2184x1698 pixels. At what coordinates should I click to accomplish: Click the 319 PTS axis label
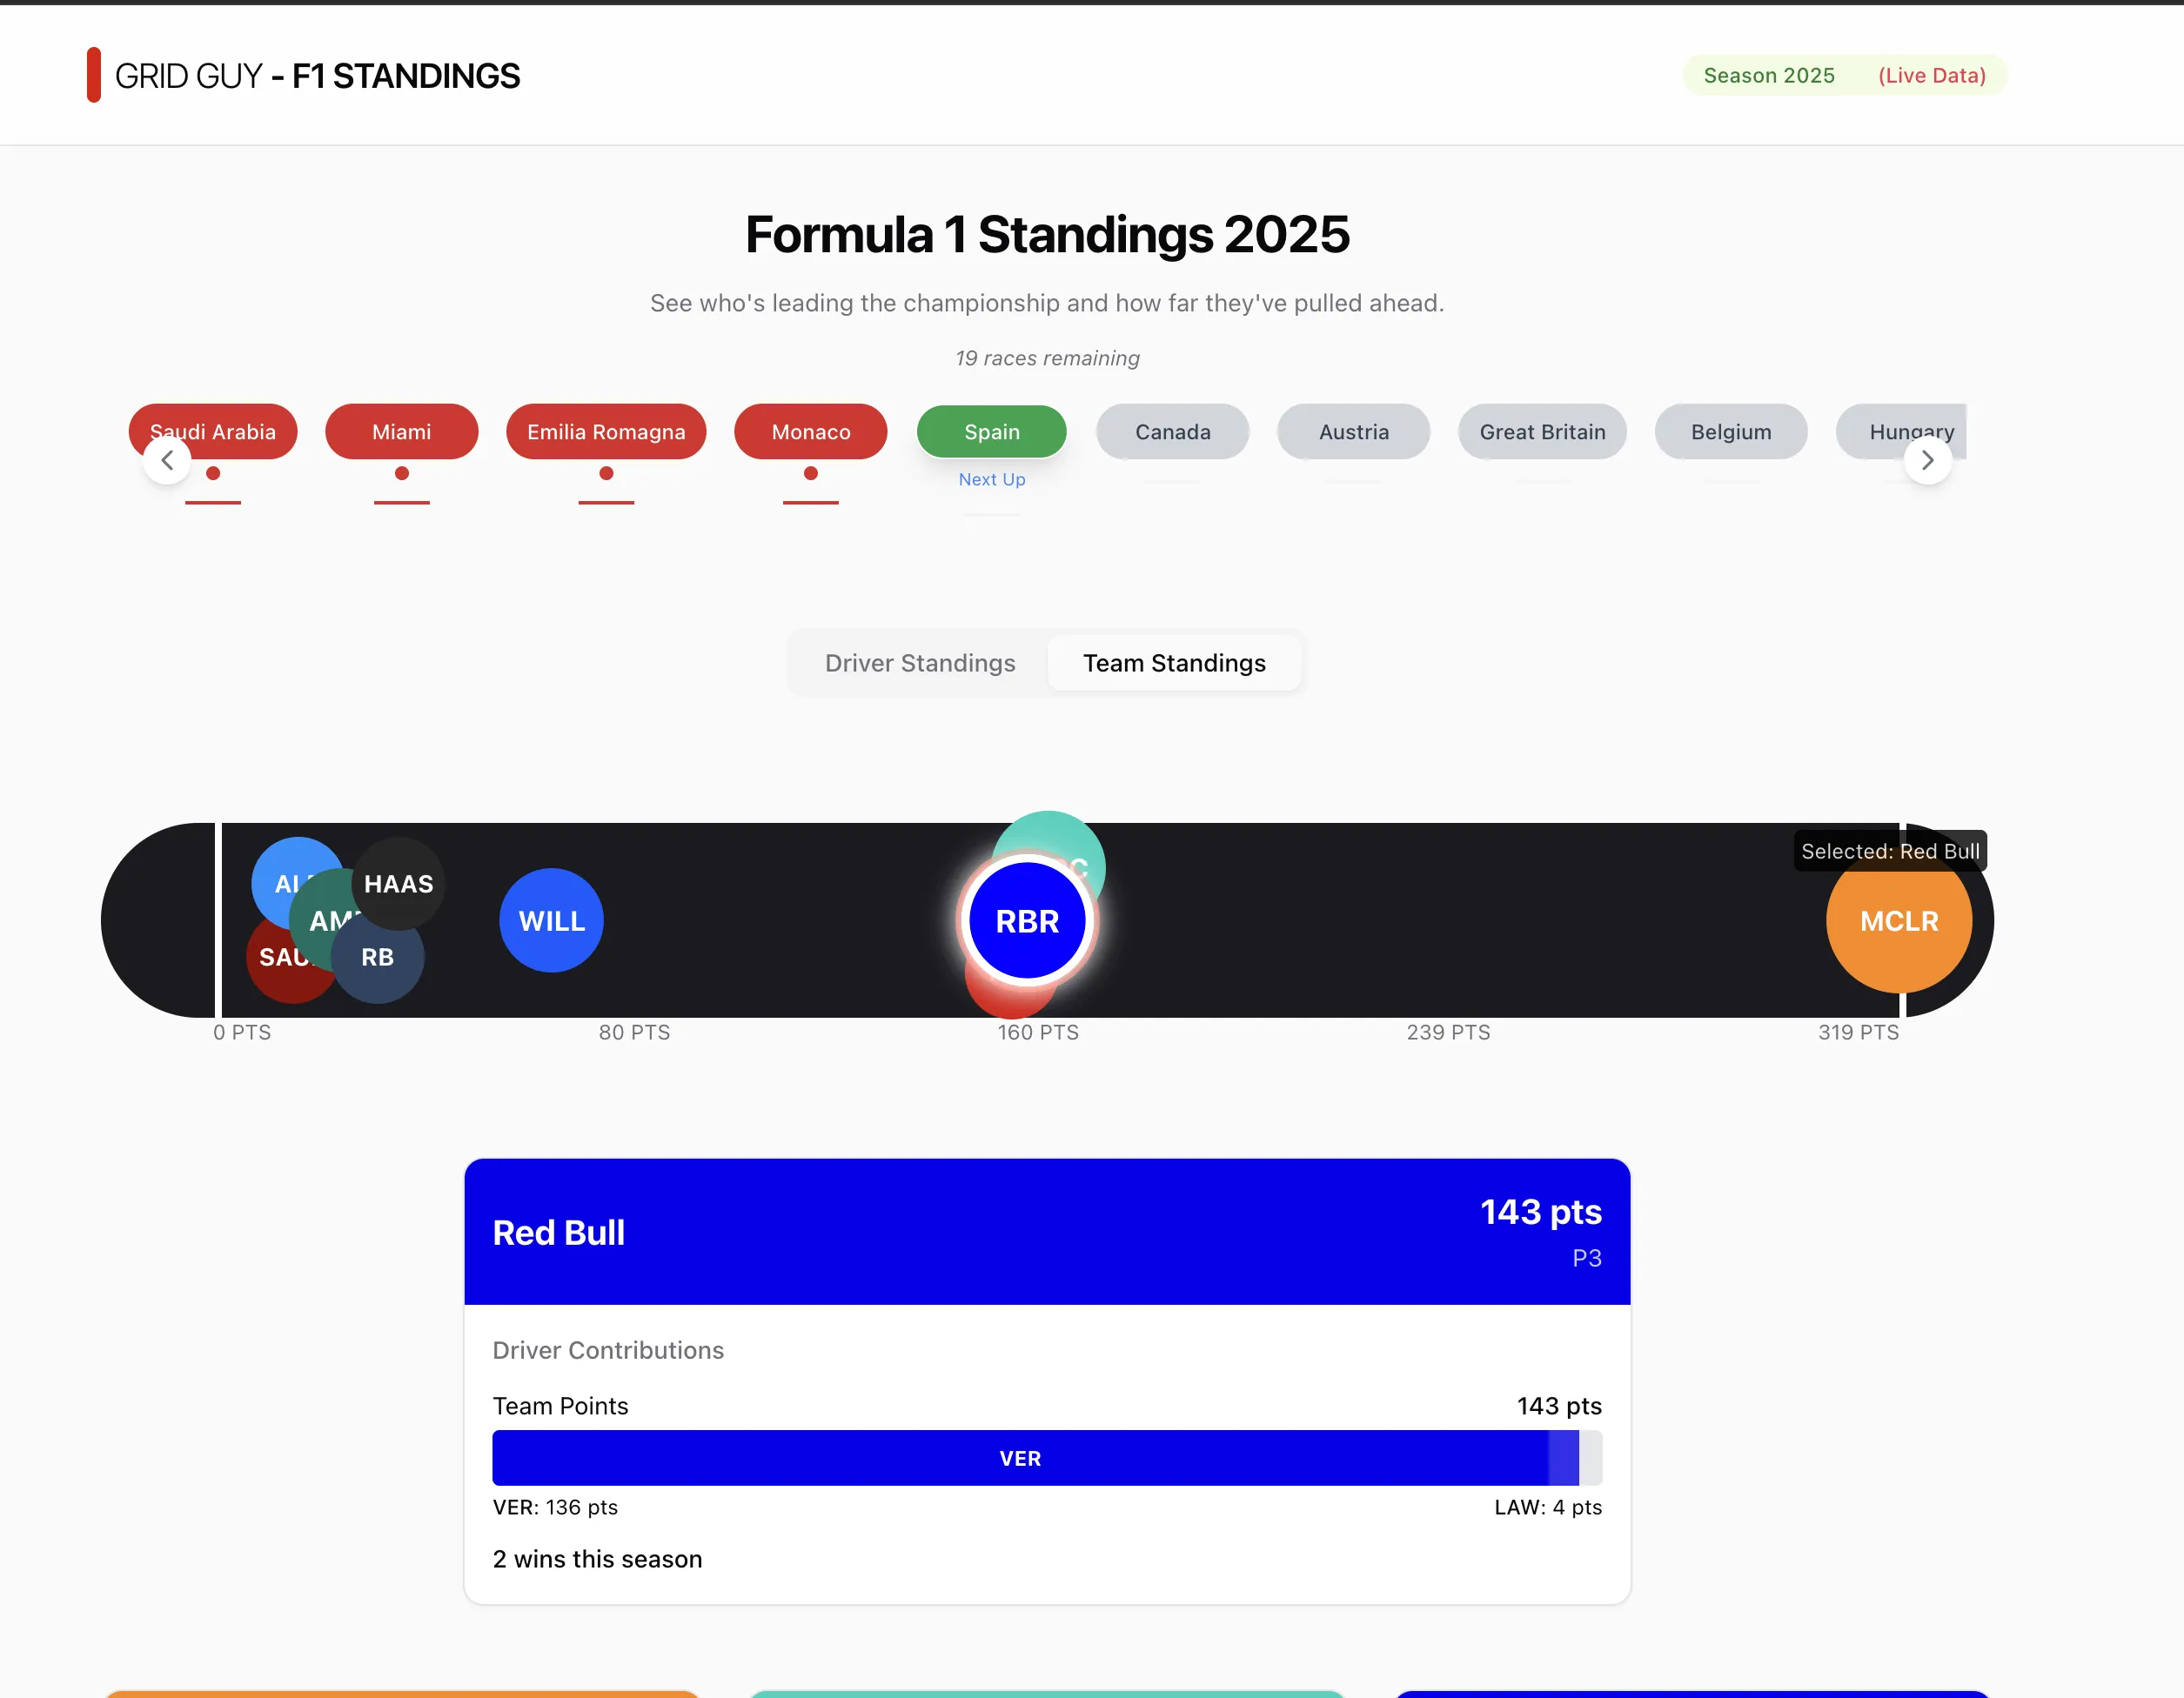point(1858,1032)
